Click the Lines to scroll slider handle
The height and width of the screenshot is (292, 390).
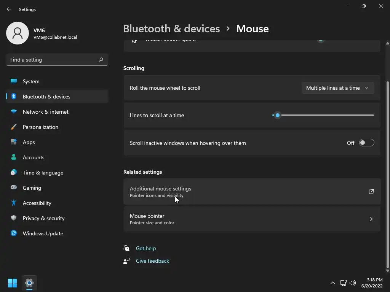pos(278,115)
